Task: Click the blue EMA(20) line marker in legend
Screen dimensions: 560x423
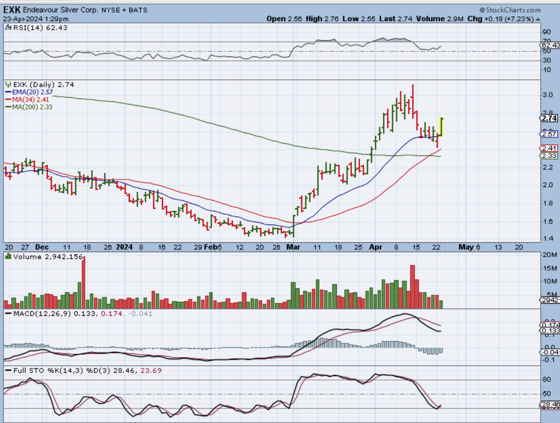Action: (8, 92)
